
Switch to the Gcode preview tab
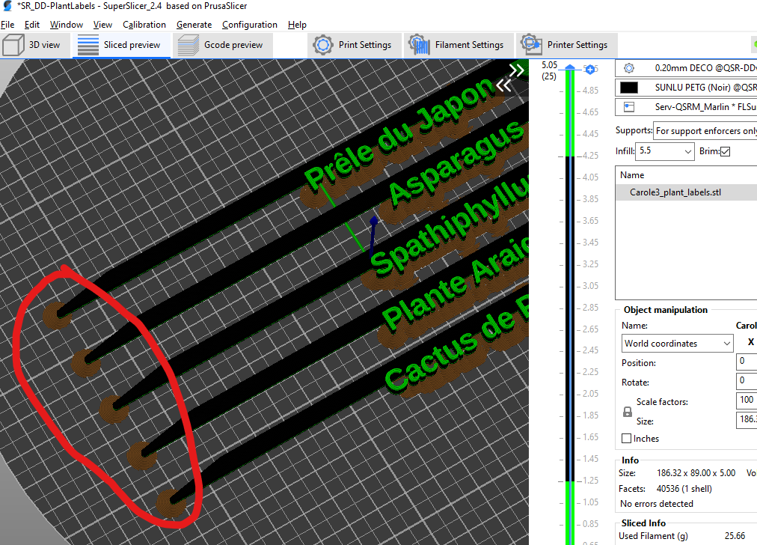223,45
